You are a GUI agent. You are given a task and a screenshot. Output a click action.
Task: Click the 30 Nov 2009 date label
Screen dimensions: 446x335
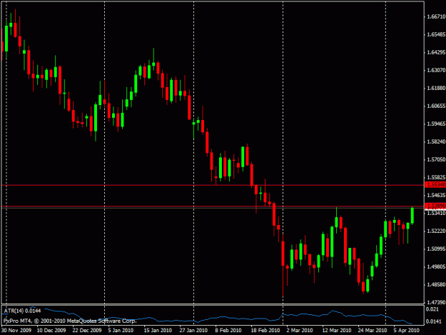coord(16,331)
